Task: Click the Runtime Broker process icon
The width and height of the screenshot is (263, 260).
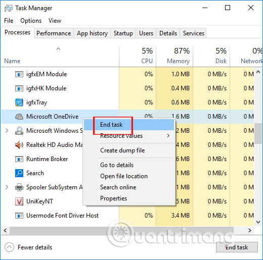Action: pyautogui.click(x=19, y=159)
